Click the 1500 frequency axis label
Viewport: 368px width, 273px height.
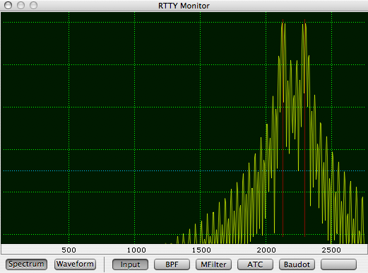[x=201, y=250]
